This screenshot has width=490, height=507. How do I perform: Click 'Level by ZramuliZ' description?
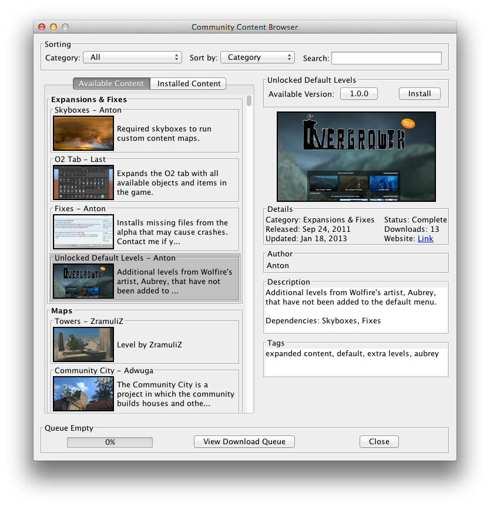point(149,344)
